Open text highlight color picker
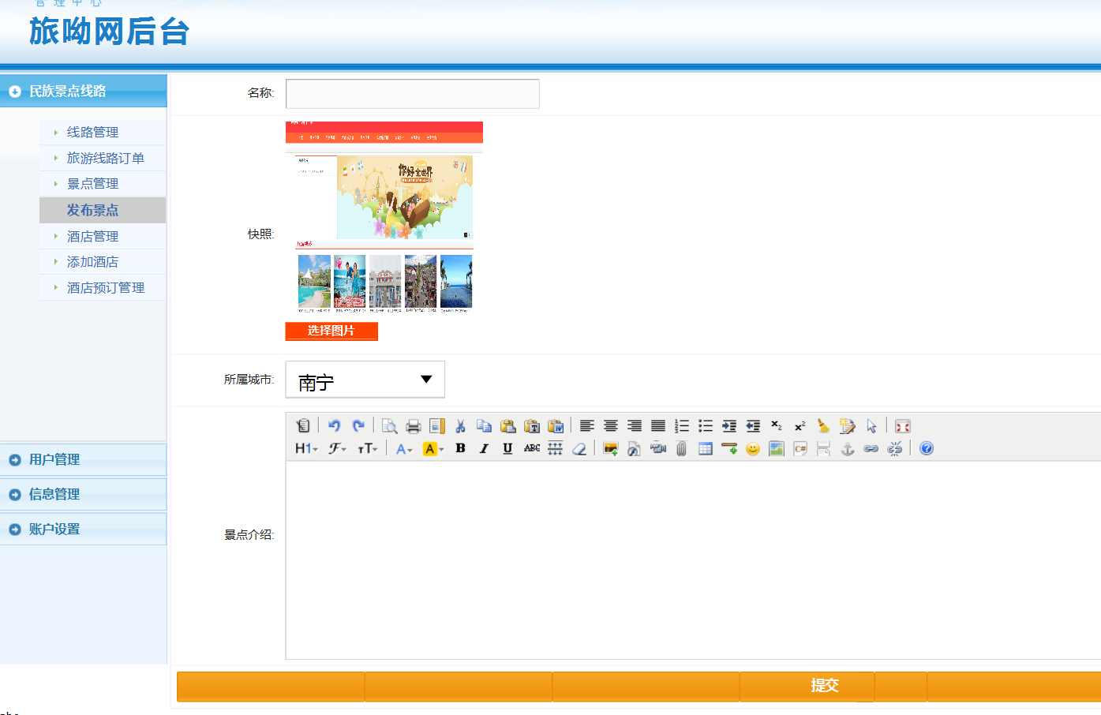Screen dimensions: 1101x715 [x=433, y=448]
